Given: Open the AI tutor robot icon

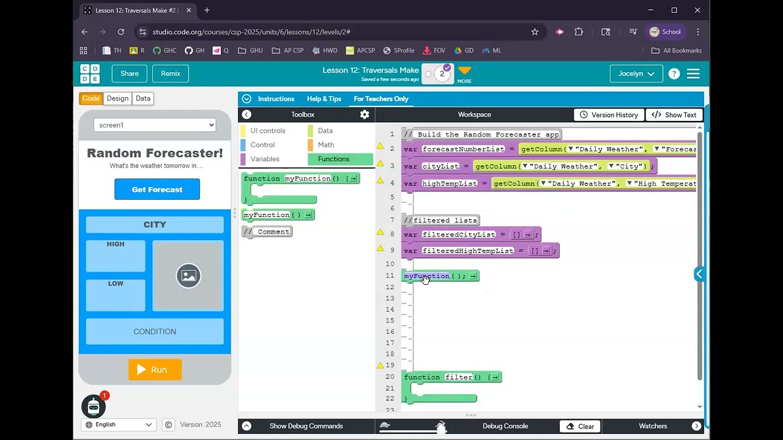Looking at the screenshot, I should tap(94, 406).
